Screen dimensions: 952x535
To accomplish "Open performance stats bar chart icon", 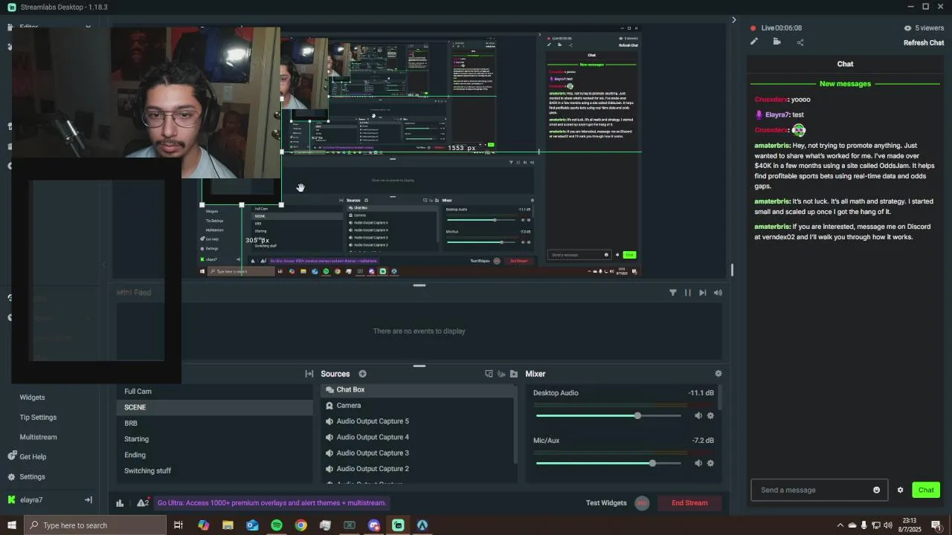I will (x=120, y=503).
